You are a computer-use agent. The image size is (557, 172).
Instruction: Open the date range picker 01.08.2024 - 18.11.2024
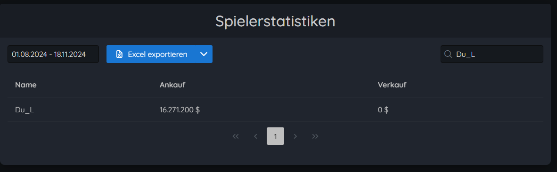coord(53,54)
